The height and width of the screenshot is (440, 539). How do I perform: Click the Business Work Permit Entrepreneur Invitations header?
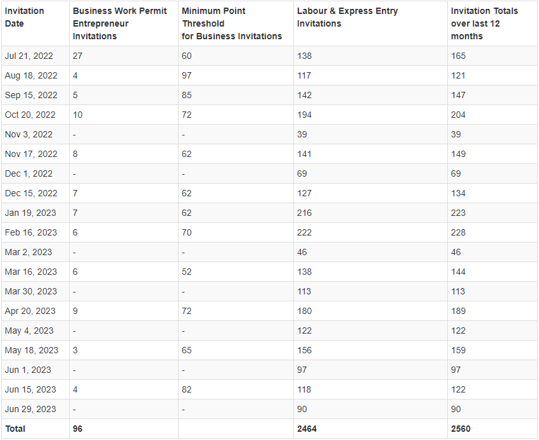click(120, 23)
